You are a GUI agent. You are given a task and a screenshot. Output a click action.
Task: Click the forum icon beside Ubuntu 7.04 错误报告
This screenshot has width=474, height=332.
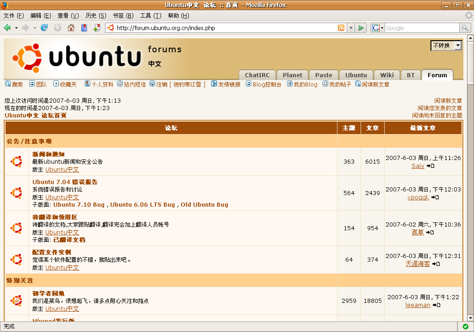17,193
